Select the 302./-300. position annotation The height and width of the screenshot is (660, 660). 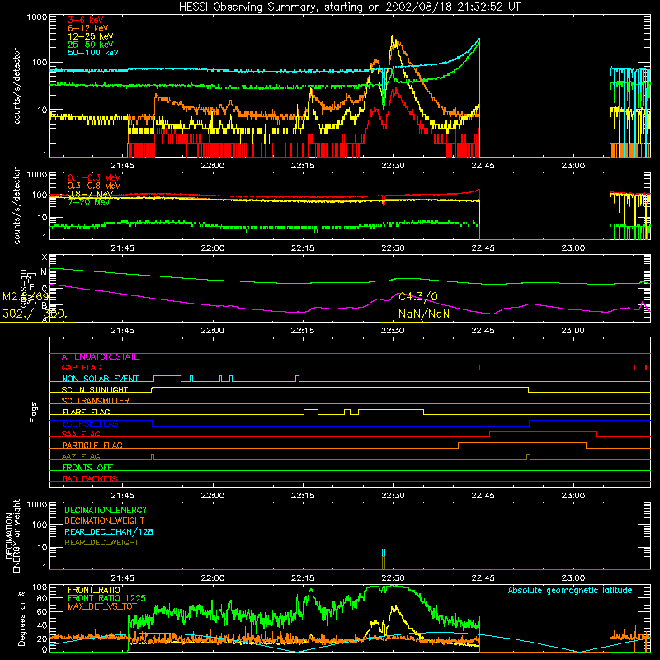pyautogui.click(x=34, y=313)
